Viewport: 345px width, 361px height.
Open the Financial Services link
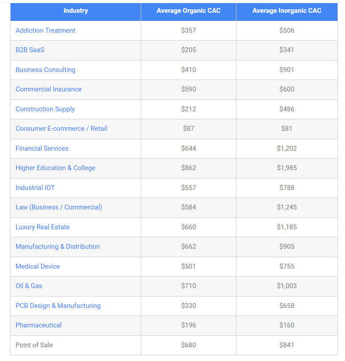pyautogui.click(x=42, y=148)
